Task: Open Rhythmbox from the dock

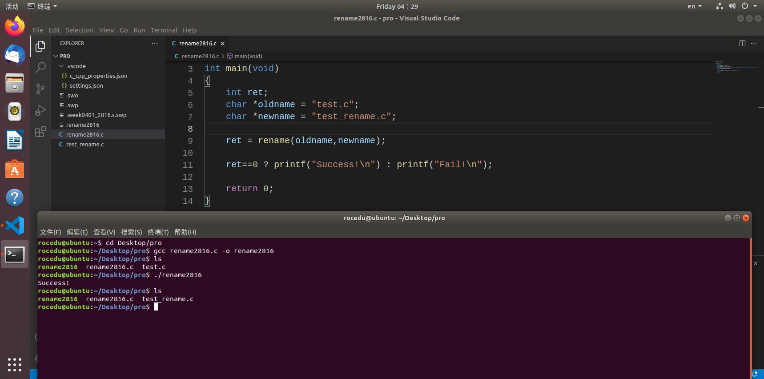Action: point(15,112)
